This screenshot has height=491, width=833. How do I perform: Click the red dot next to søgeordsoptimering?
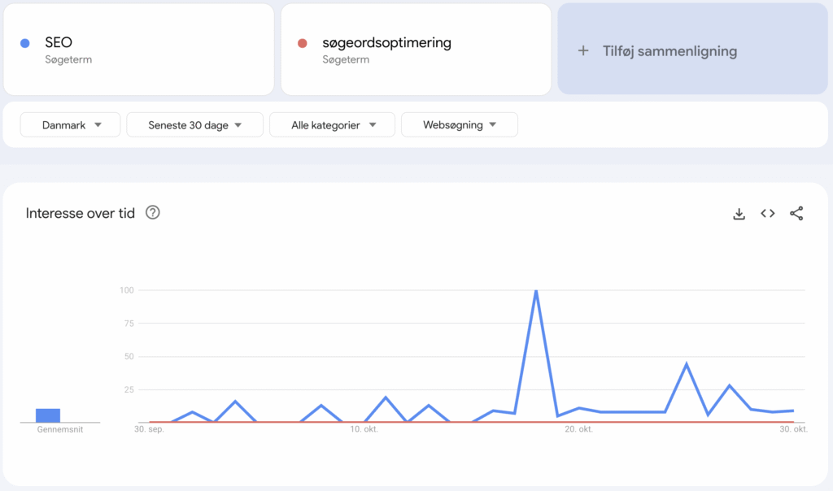(303, 43)
